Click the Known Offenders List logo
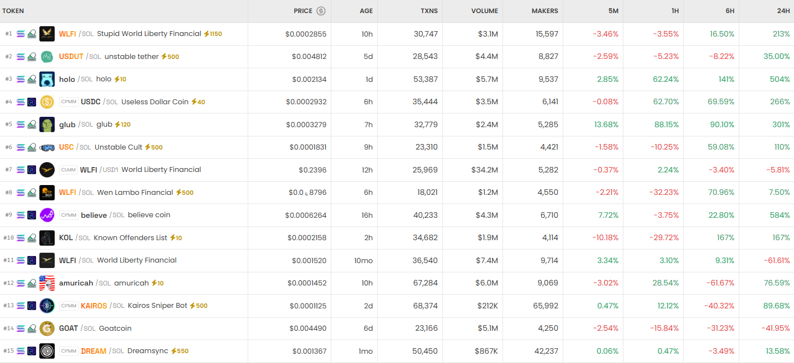 coord(47,237)
